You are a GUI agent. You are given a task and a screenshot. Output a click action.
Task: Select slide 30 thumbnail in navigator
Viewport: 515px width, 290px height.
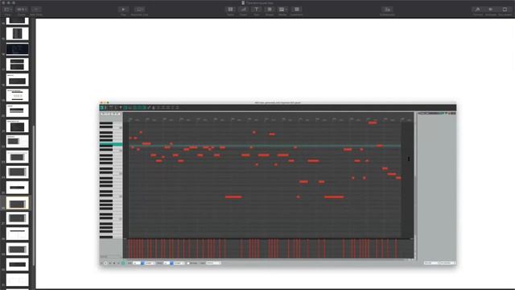tap(17, 264)
